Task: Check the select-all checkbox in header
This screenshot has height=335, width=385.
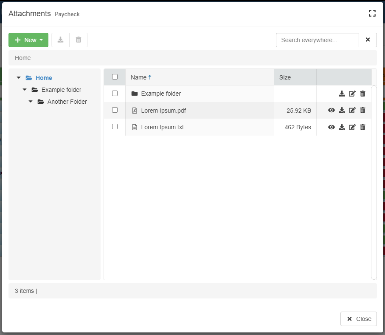Action: [115, 77]
